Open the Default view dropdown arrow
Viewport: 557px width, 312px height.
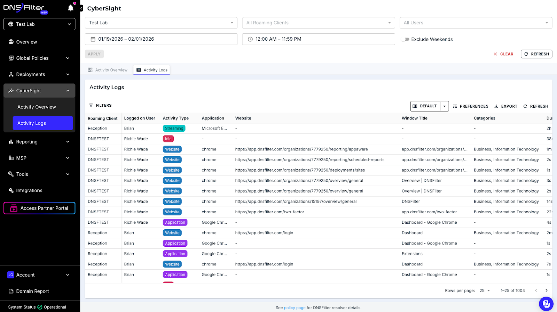click(444, 106)
